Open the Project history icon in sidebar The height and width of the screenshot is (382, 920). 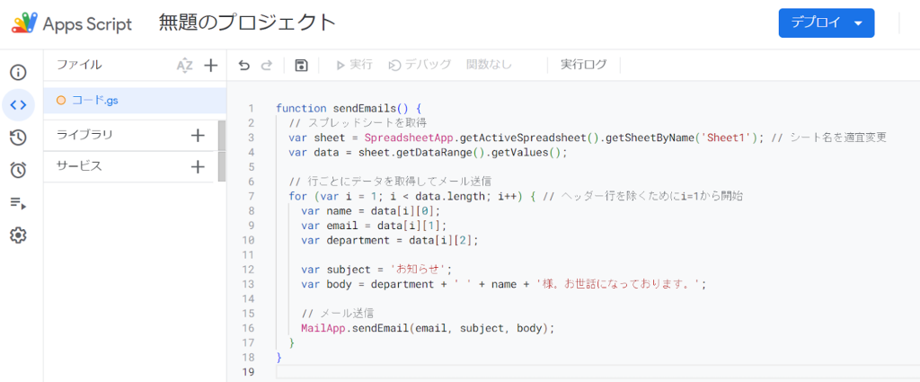click(x=18, y=138)
